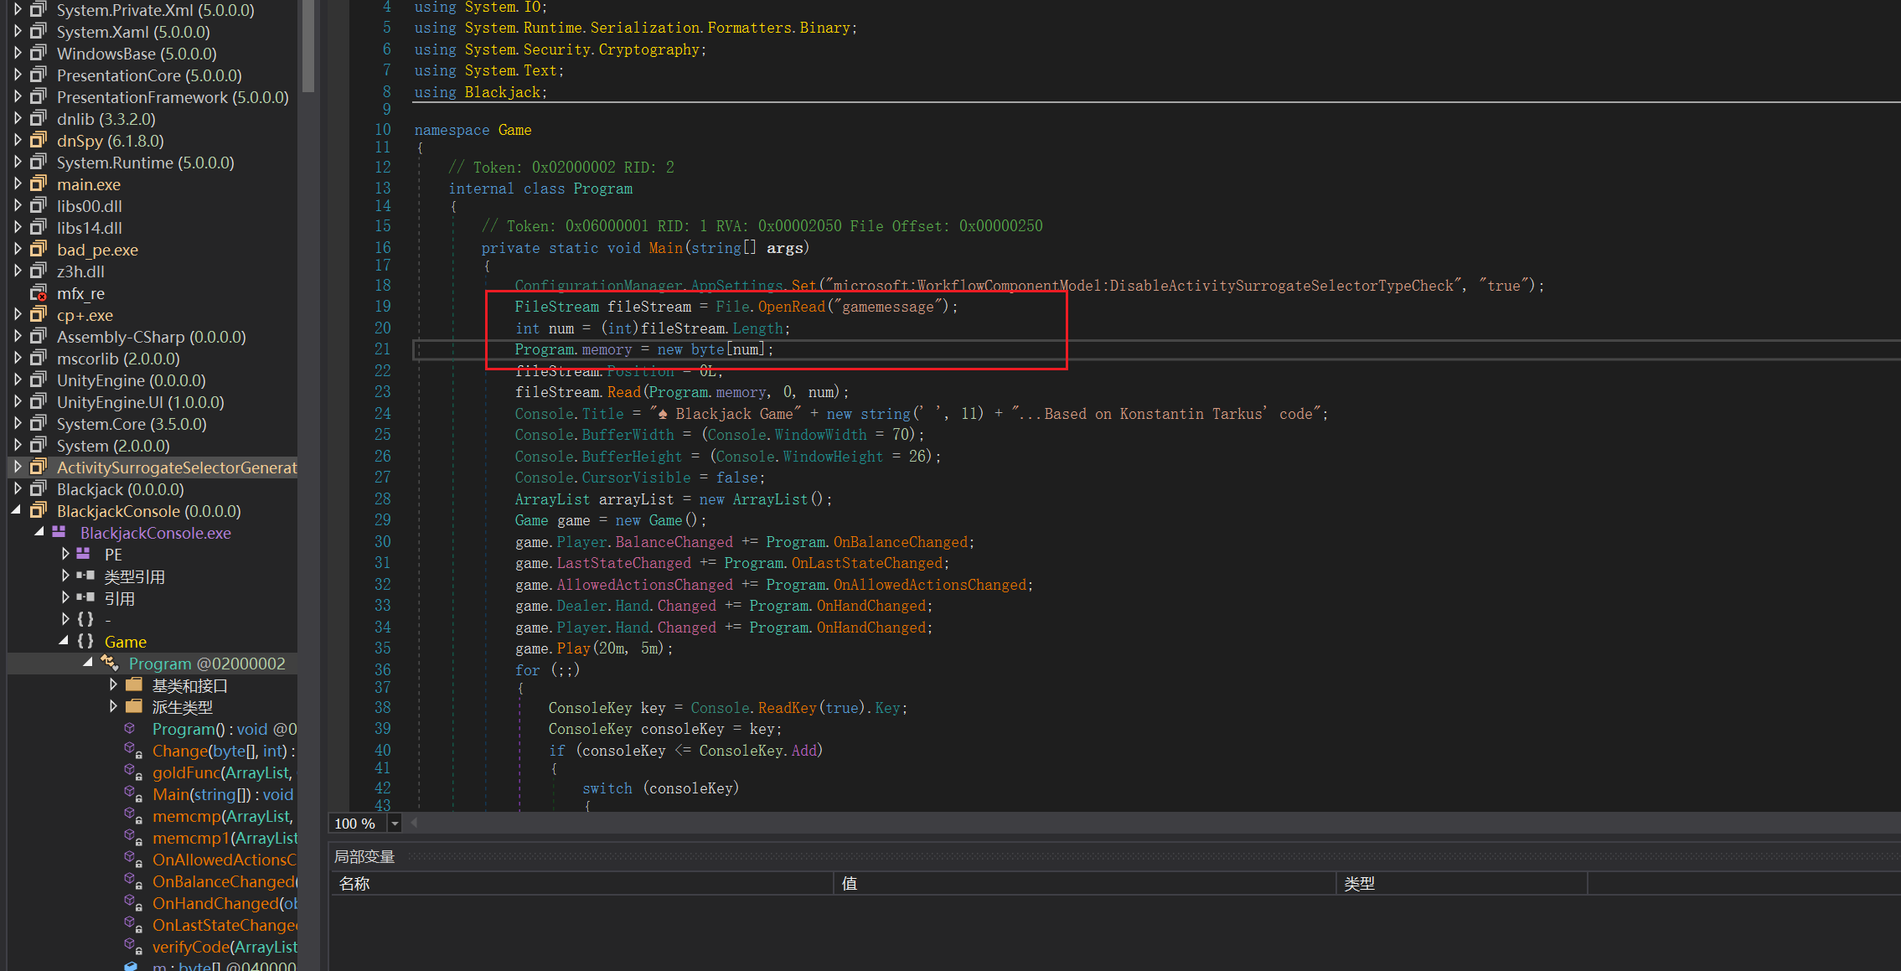This screenshot has height=971, width=1901.
Task: Click the BlackjackConsole.exe module icon
Action: pyautogui.click(x=59, y=533)
